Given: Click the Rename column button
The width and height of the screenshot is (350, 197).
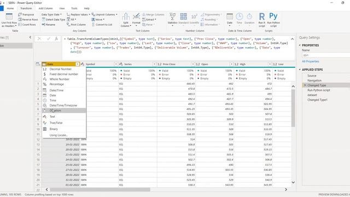Looking at the screenshot, I should pyautogui.click(x=49, y=25).
